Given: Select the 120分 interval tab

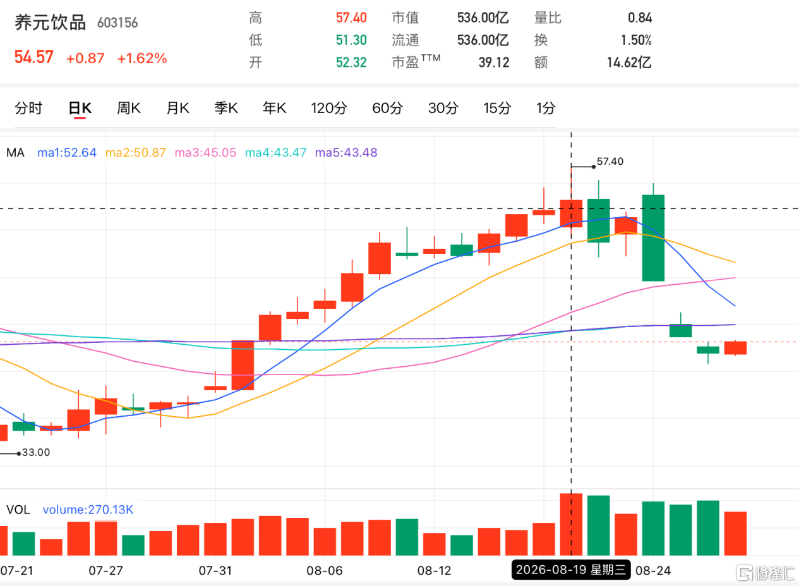Looking at the screenshot, I should [329, 108].
